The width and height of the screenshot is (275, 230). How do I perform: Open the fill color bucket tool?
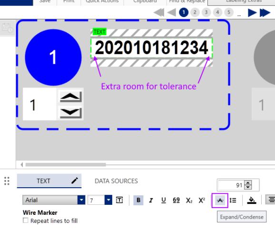pos(252,200)
